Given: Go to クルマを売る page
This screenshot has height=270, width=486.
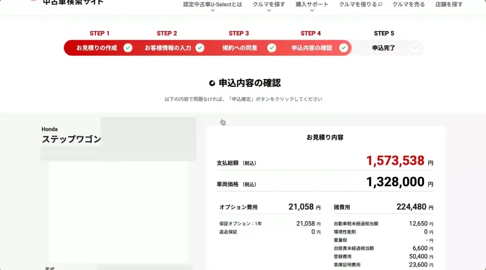Looking at the screenshot, I should coord(408,4).
